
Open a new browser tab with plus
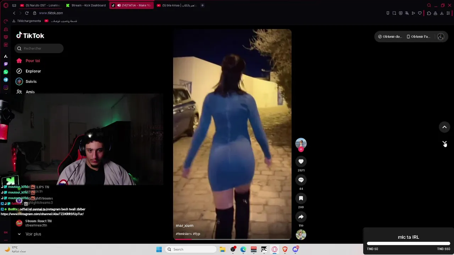203,5
